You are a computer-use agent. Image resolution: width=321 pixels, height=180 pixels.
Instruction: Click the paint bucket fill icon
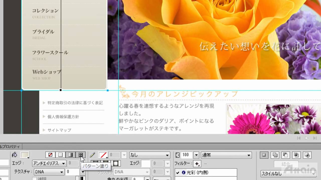(15, 155)
